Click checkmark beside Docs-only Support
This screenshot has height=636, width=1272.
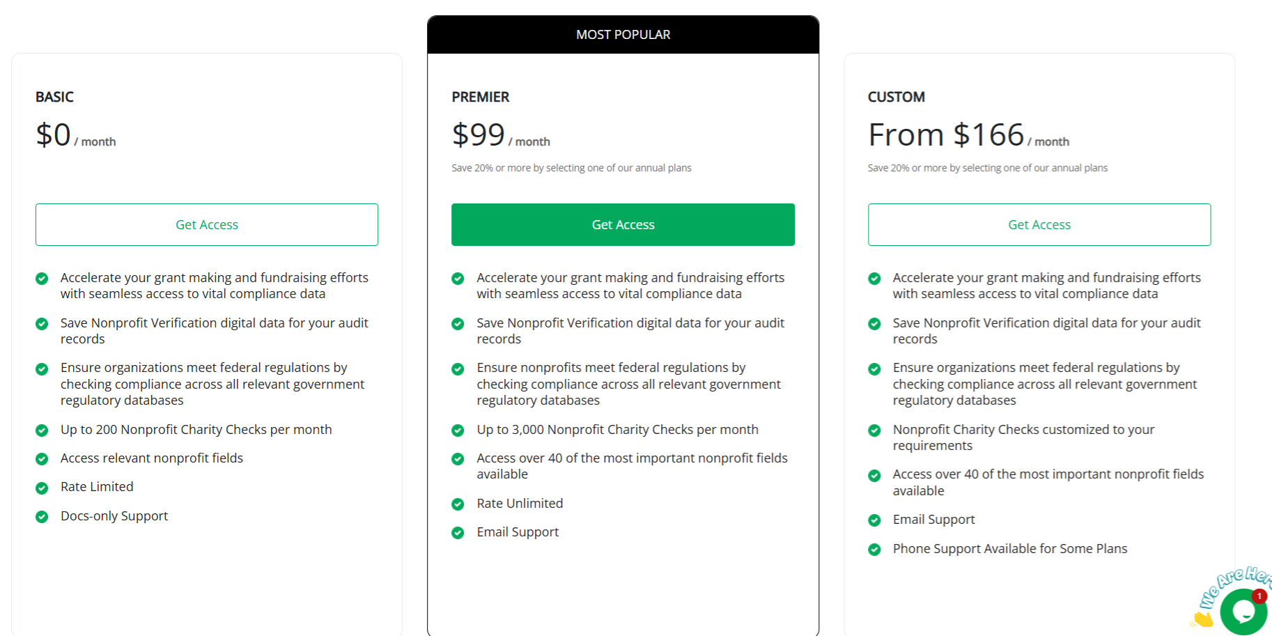coord(41,516)
